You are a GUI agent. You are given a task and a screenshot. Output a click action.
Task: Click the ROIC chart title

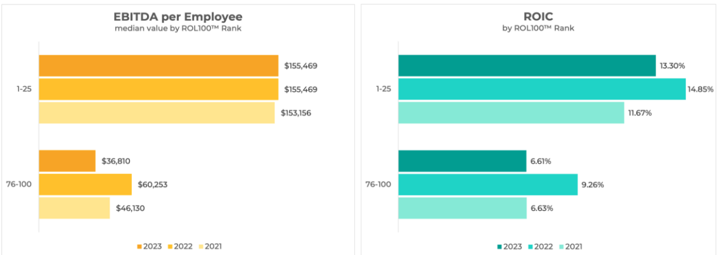538,16
